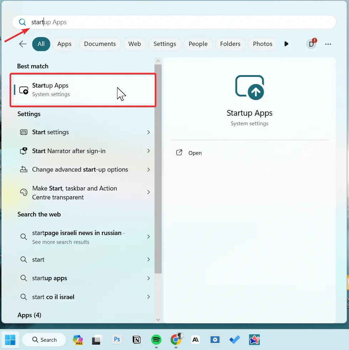Viewport: 349px width, 350px height.
Task: Open Start settings result
Action: [84, 132]
